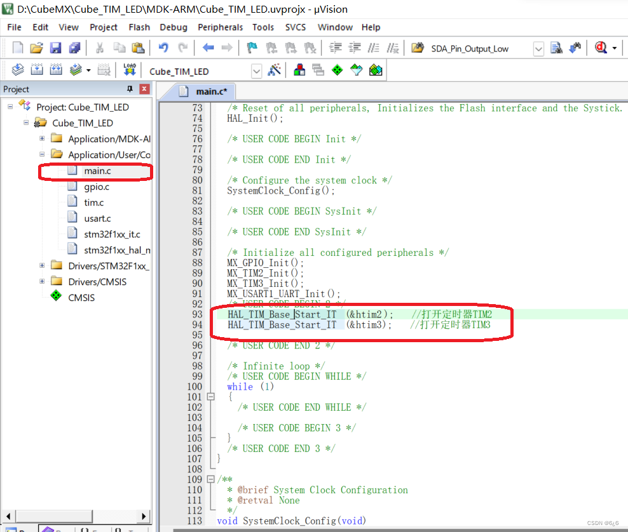628x532 pixels.
Task: Open Options for Target magic wand
Action: pos(275,70)
